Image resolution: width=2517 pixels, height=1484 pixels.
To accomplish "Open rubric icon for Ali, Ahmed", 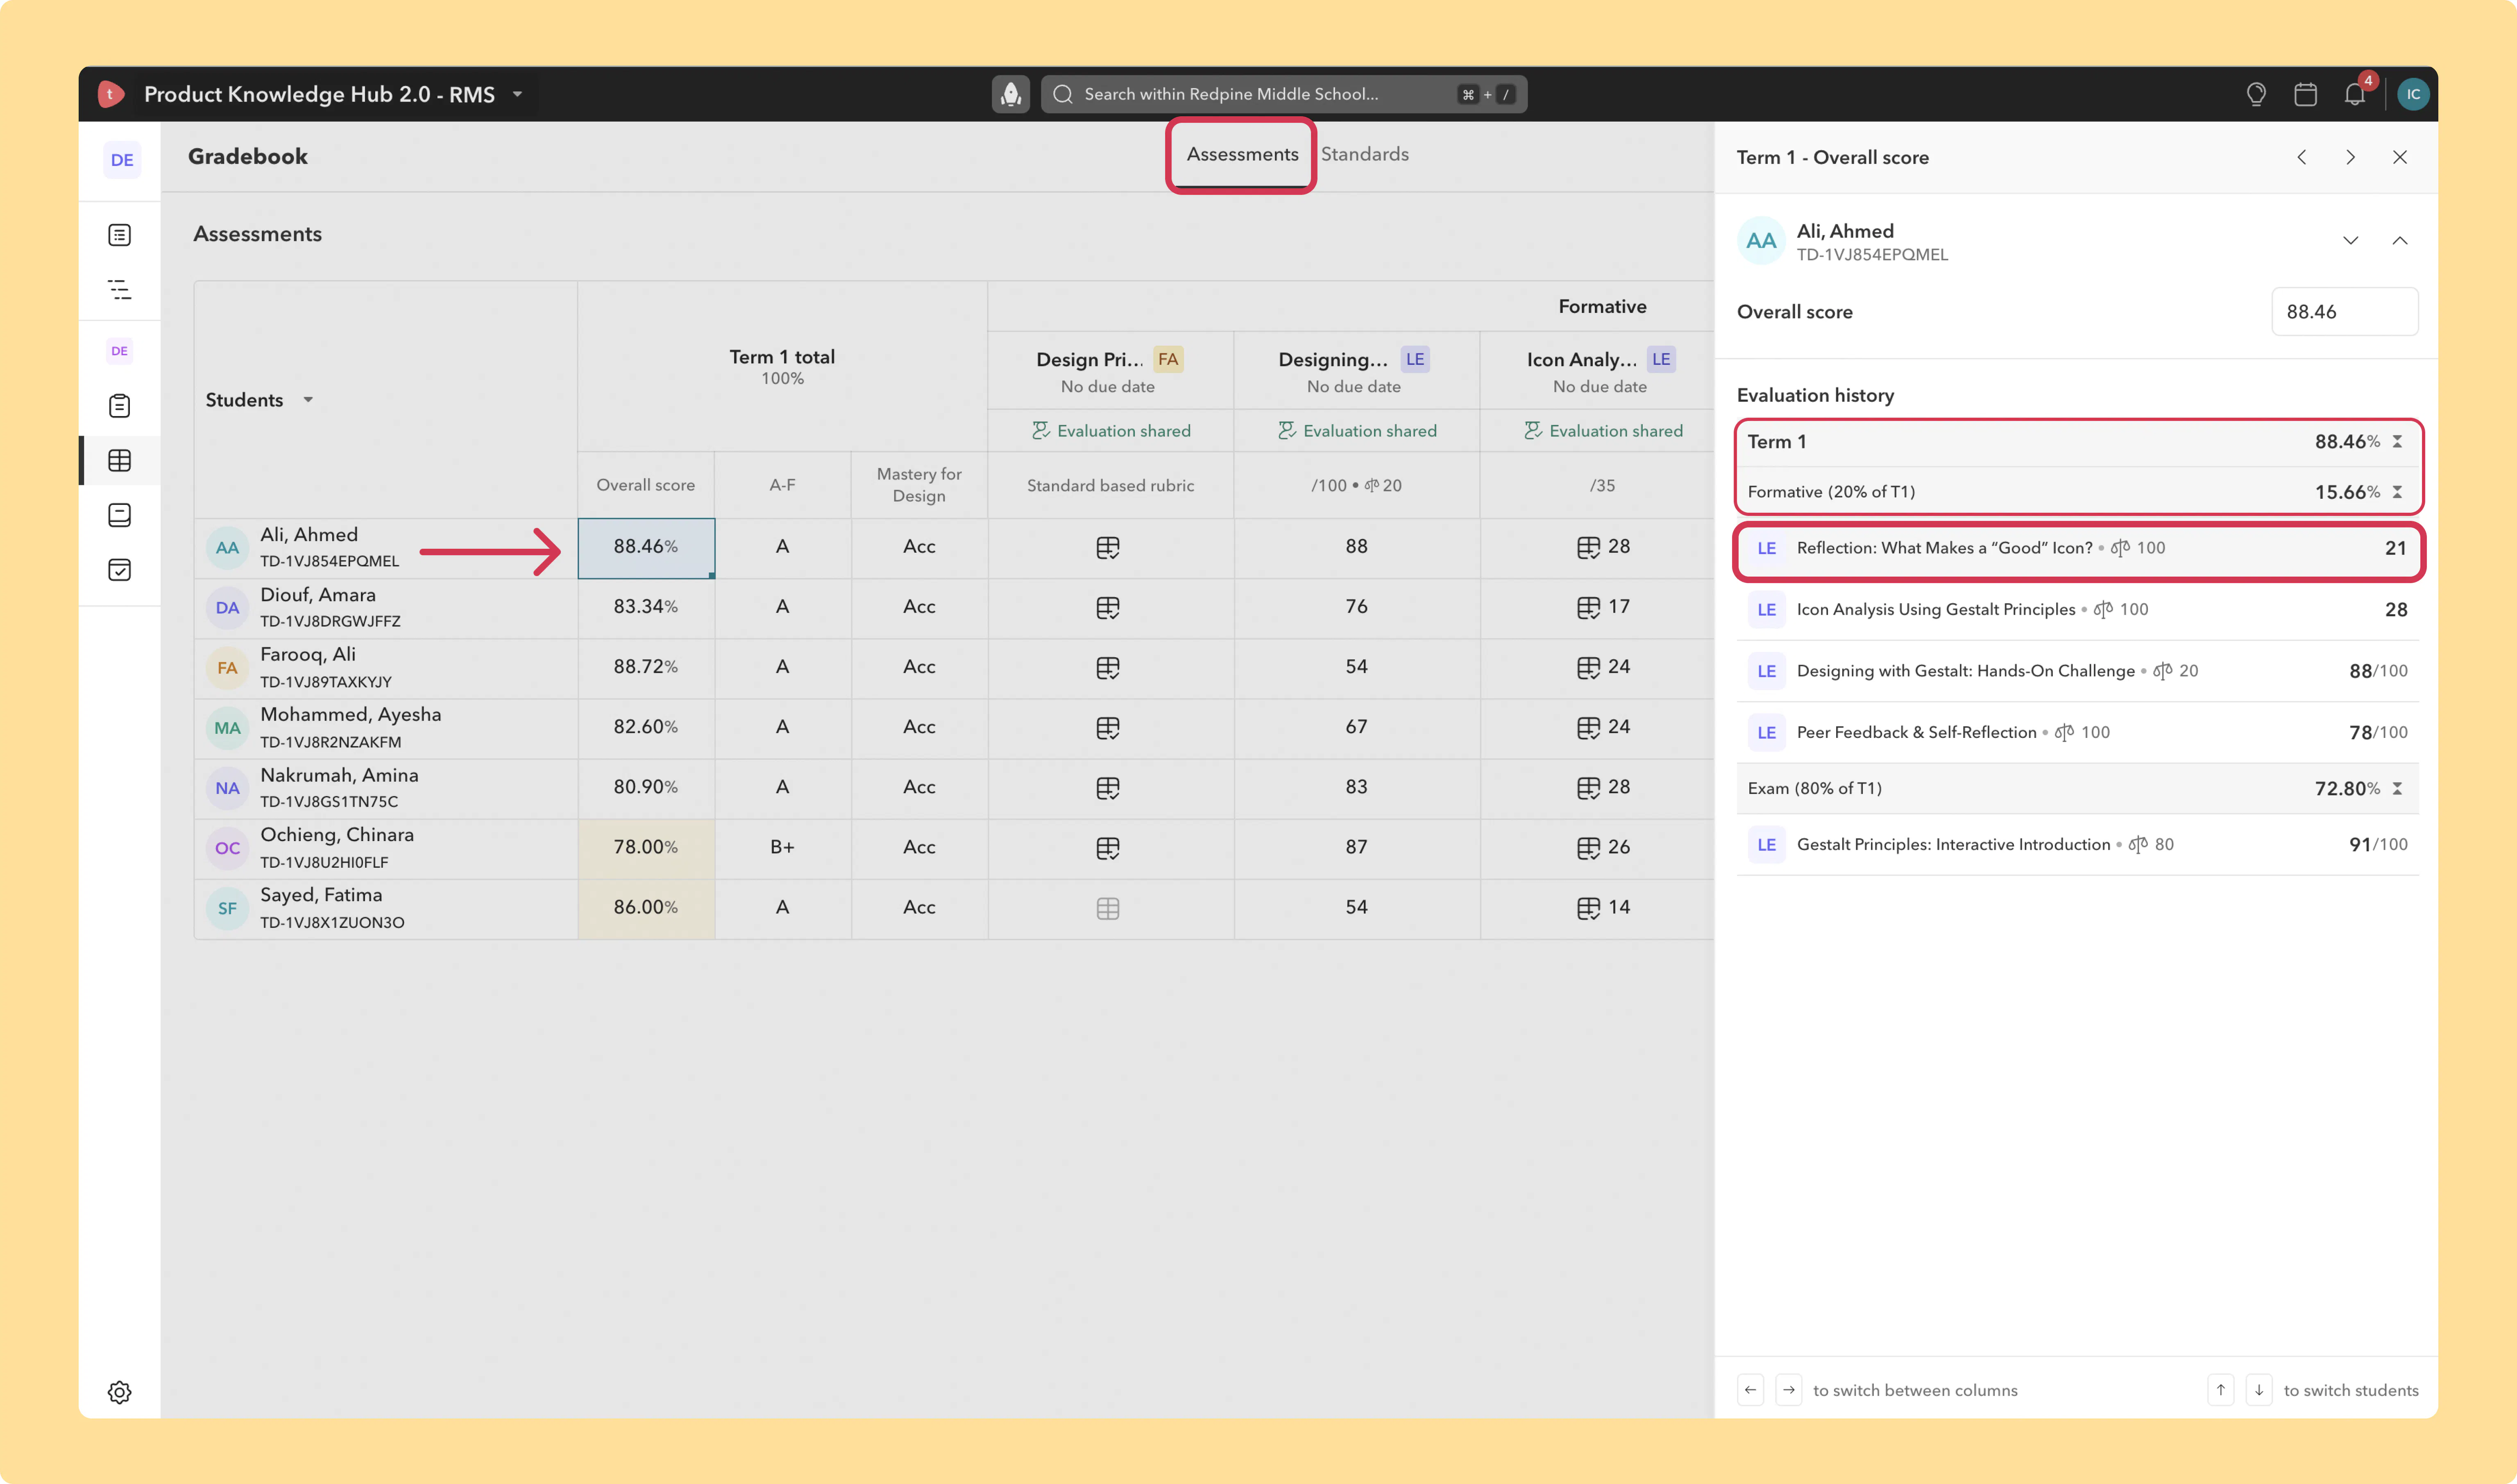I will 1107,547.
